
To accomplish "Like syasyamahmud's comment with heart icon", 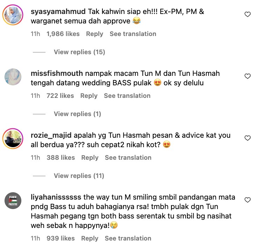I will 248,14.
